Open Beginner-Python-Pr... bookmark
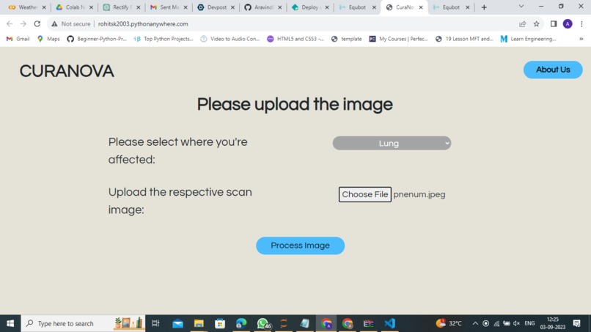Image resolution: width=591 pixels, height=332 pixels. pos(97,39)
